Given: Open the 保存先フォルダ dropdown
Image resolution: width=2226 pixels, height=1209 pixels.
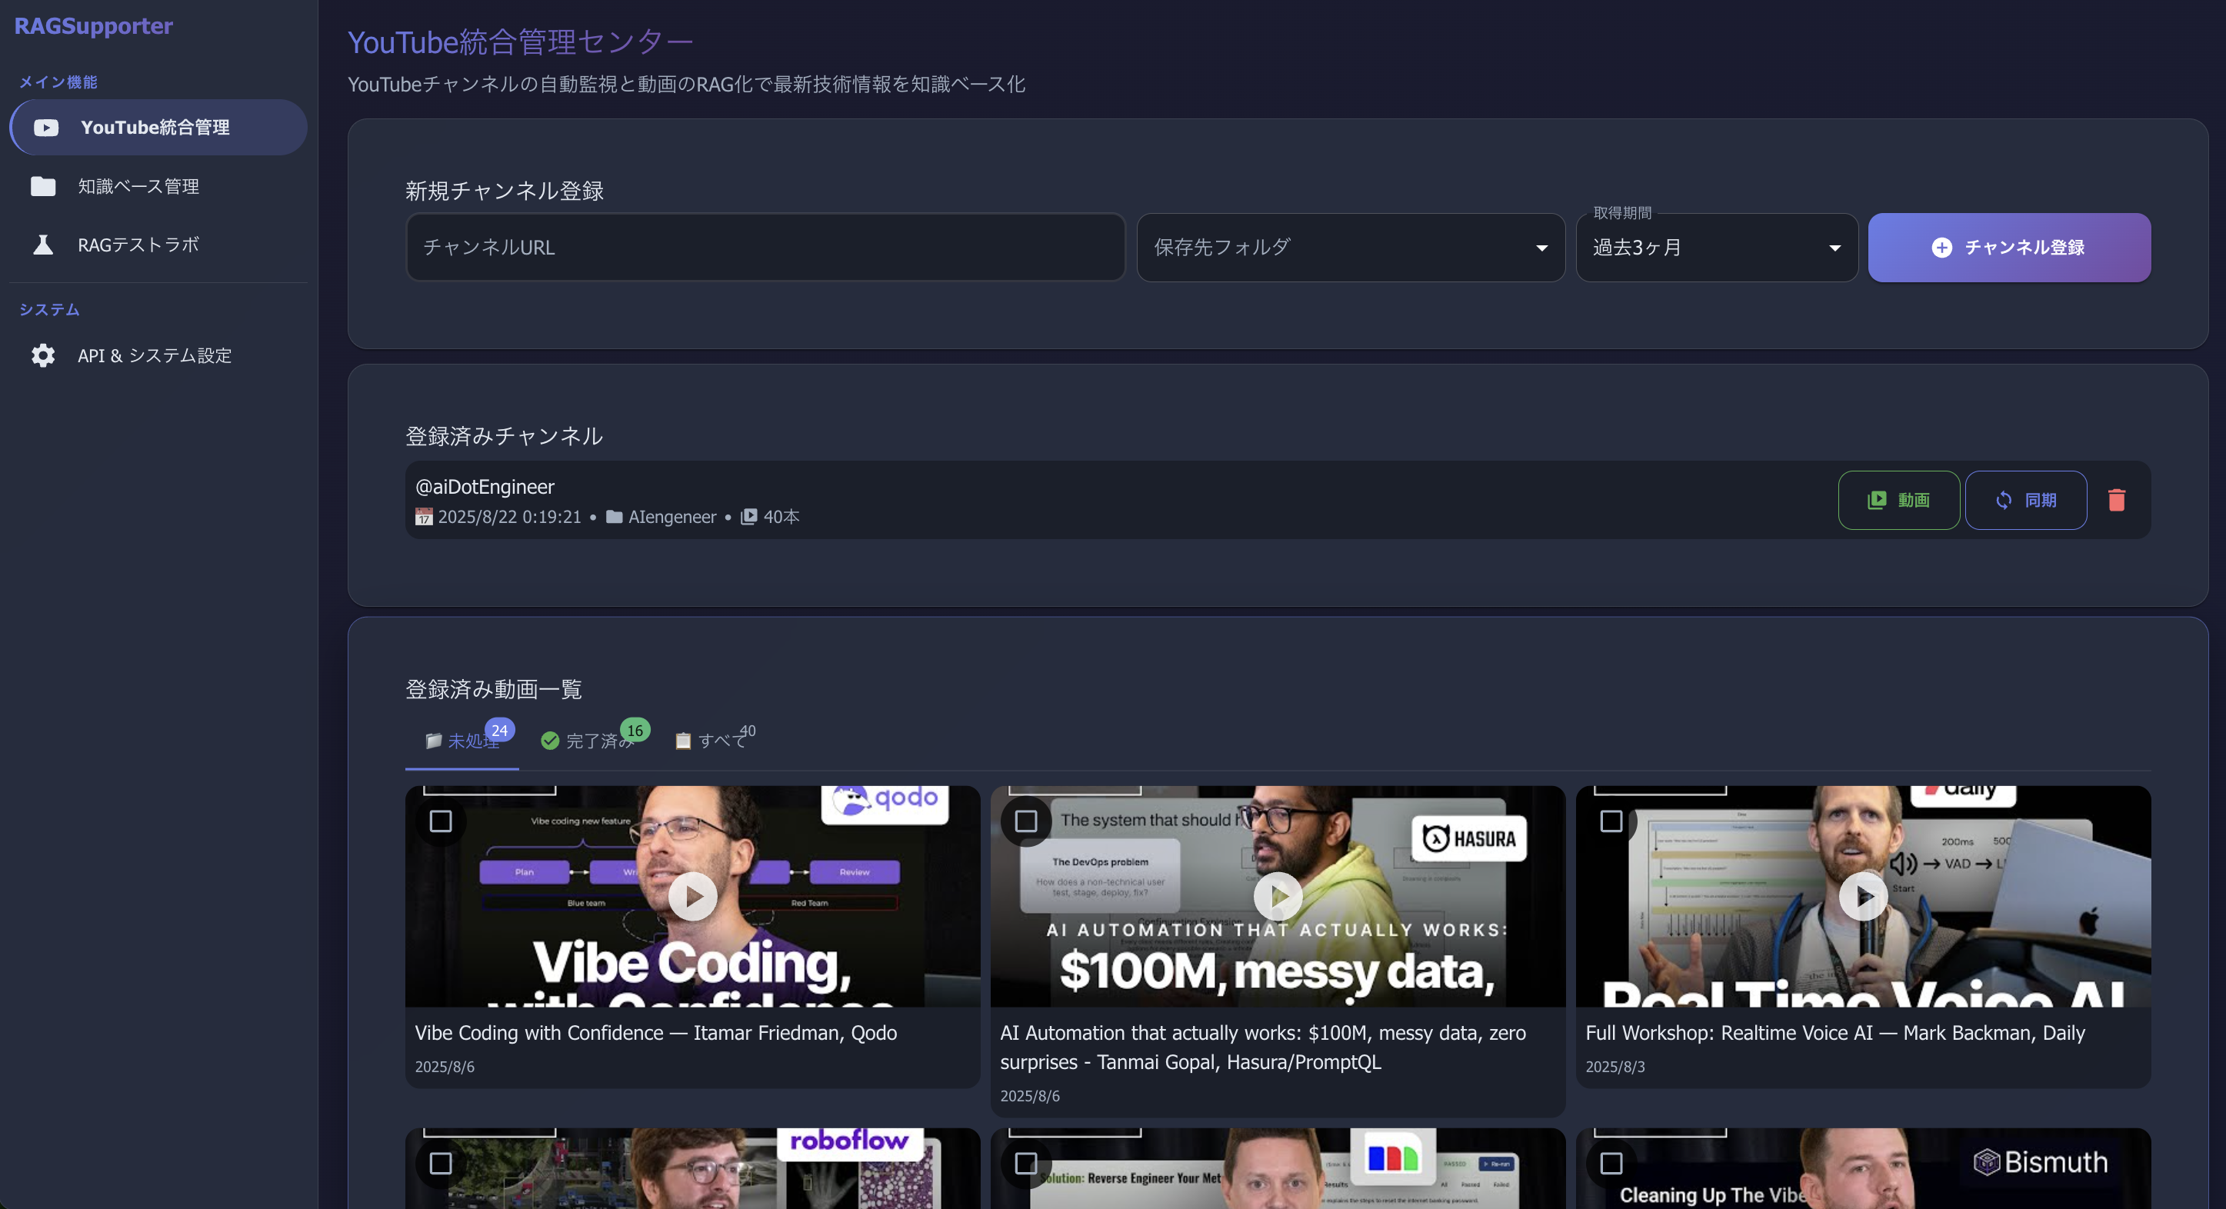Looking at the screenshot, I should point(1351,247).
